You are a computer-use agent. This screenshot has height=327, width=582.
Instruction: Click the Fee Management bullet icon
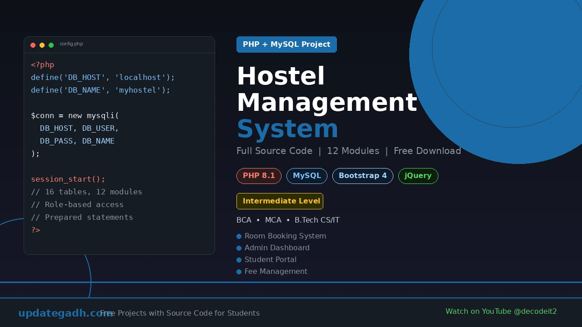point(239,272)
